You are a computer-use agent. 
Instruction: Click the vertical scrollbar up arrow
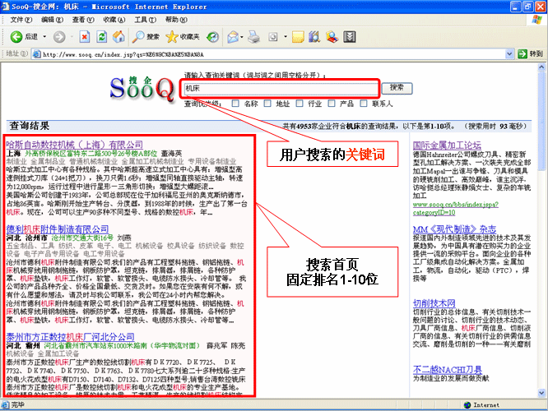coord(541,67)
